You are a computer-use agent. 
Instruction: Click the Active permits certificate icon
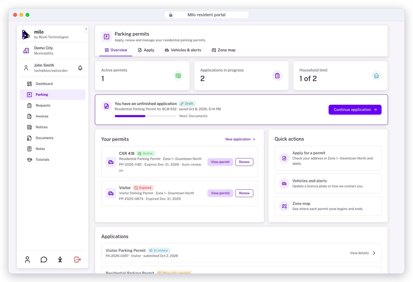(x=178, y=76)
